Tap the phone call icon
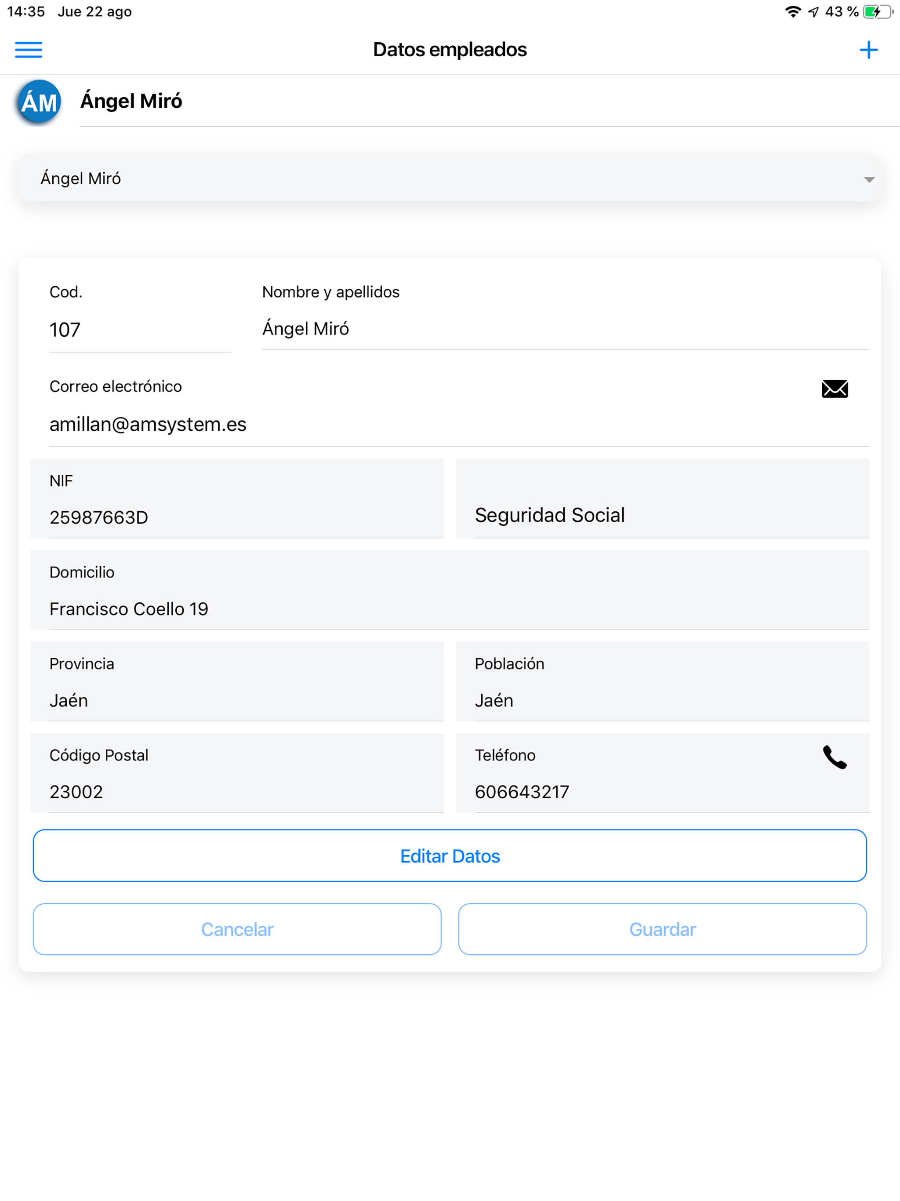Screen dimensions: 900x1201 coord(835,757)
